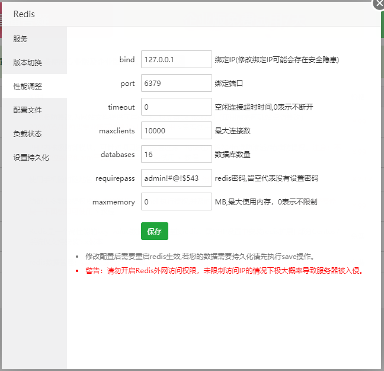The height and width of the screenshot is (371, 384).
Task: Click the requirepass field label
Action: coord(115,178)
